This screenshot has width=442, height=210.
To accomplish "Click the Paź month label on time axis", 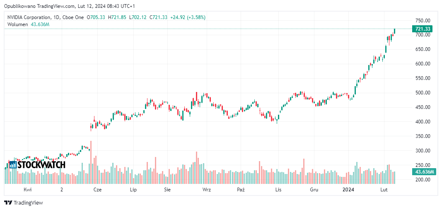I will tap(241, 190).
